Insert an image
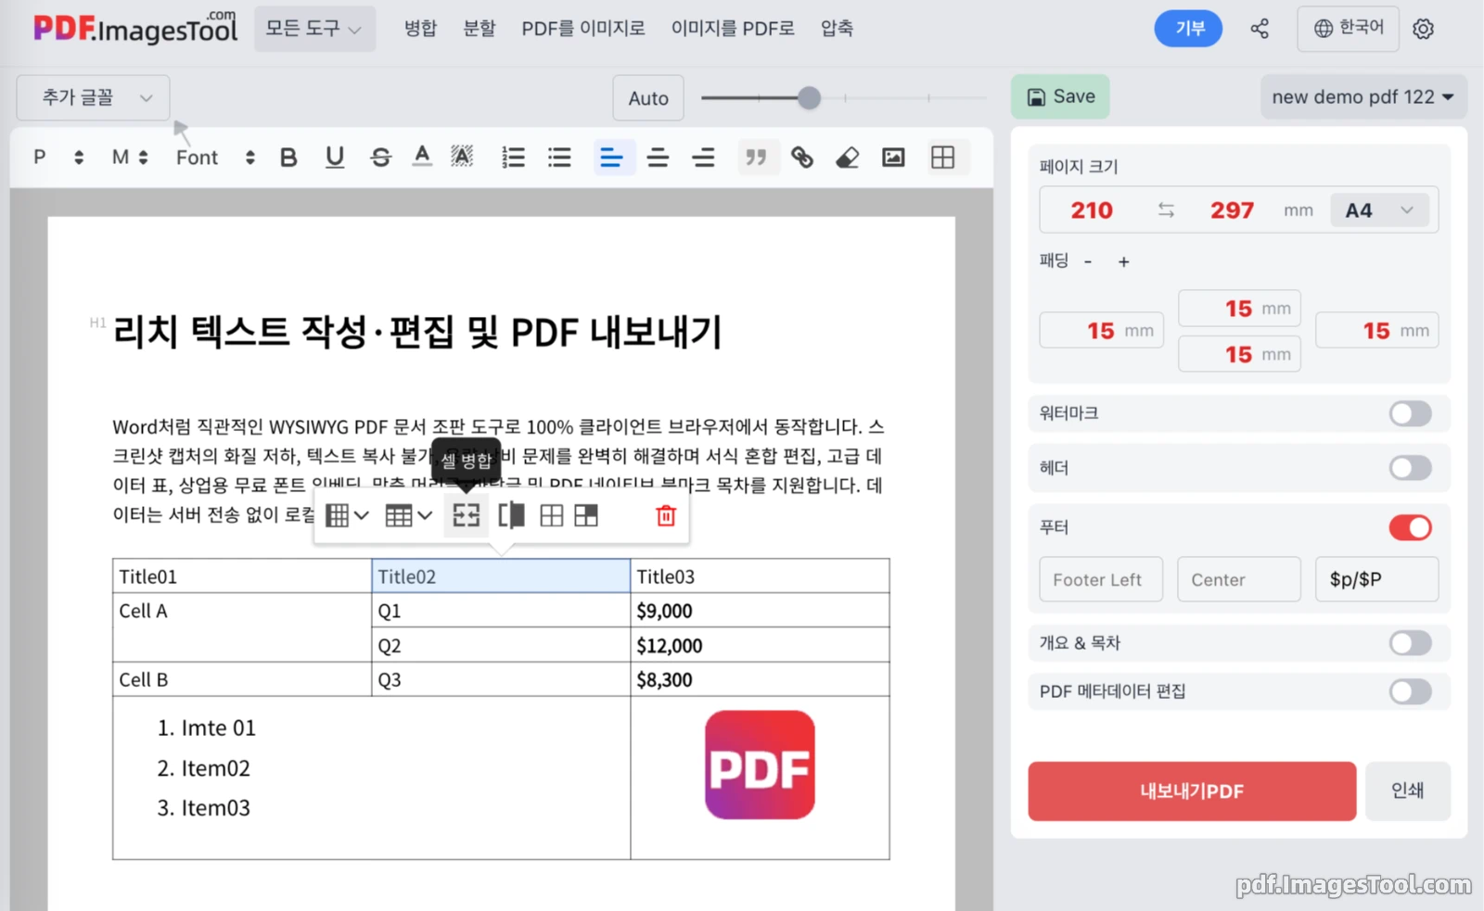This screenshot has width=1484, height=911. [x=893, y=158]
